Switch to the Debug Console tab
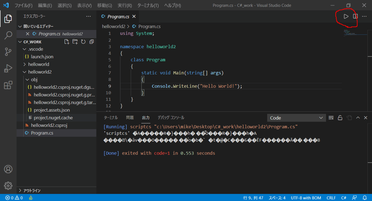 tap(171, 118)
